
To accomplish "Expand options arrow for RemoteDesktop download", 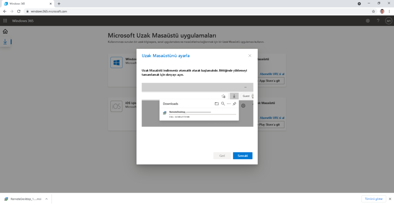I will 47,199.
